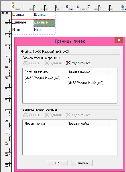Close the Границы ячеек dialog
Image resolution: width=126 pixels, height=172 pixels.
pyautogui.click(x=119, y=40)
